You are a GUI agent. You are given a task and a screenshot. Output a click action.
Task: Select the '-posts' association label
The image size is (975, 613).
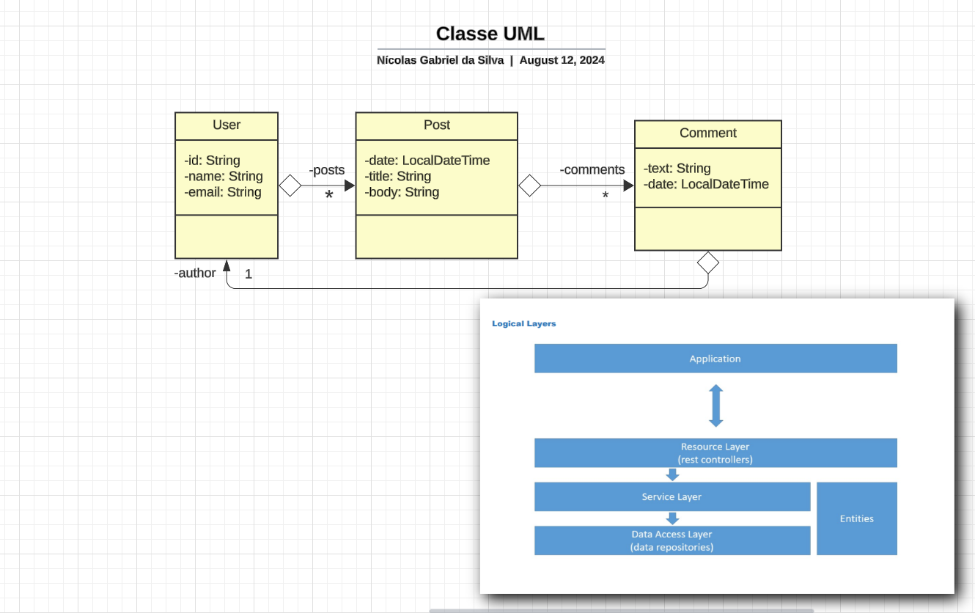(326, 170)
